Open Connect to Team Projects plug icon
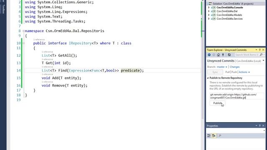The width and height of the screenshot is (267, 150). click(223, 55)
